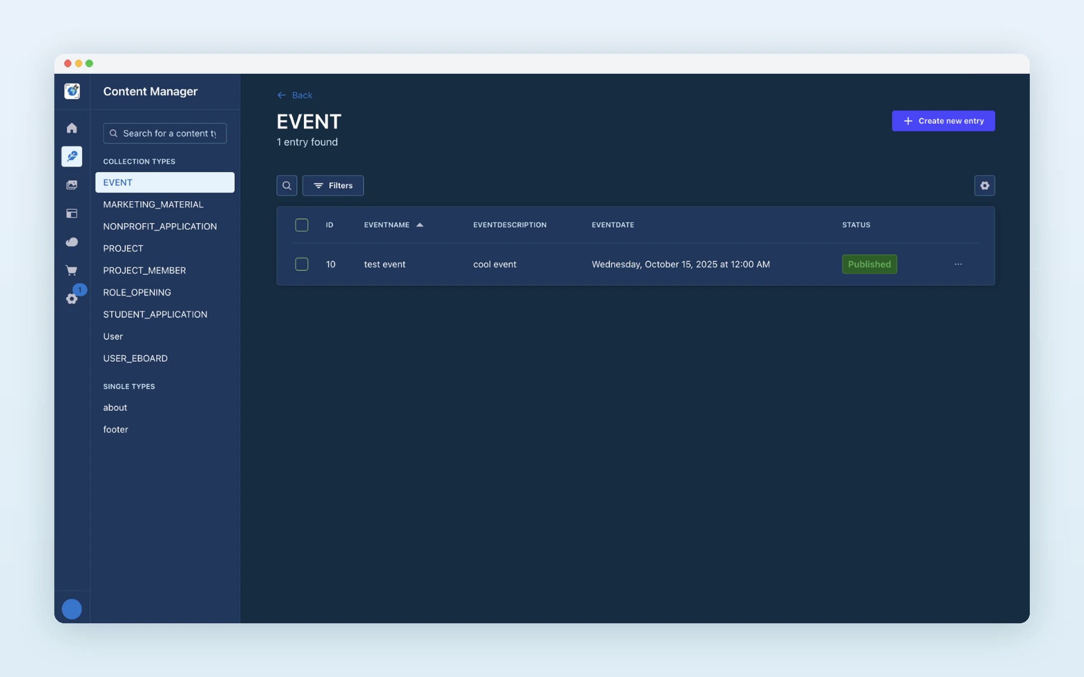Screen dimensions: 1084x677
Task: Click the Wednesday, October 15, 2025 date cell
Action: (681, 264)
